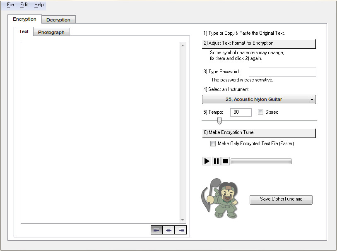Click the "1) Type or Copy & Paste" instruction
This screenshot has width=337, height=251.
tap(244, 33)
